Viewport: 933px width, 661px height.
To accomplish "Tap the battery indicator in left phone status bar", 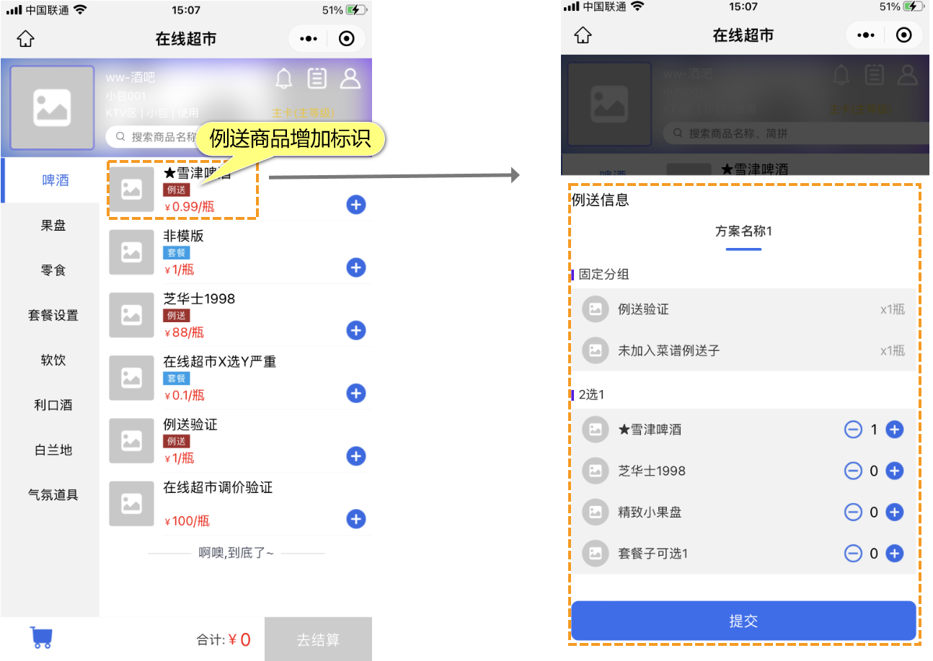I will 356,10.
